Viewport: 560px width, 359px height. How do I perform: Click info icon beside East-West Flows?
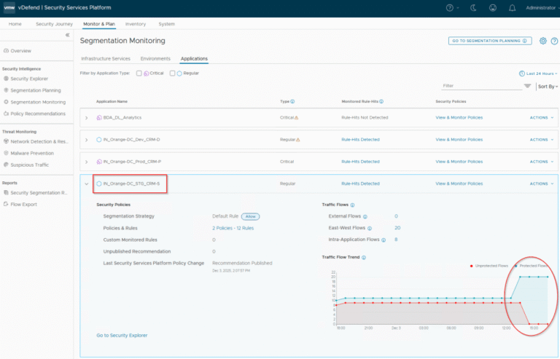(x=370, y=228)
